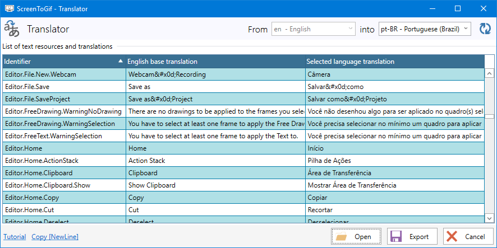Select the Editor.Home.Clipboard identifier cell
This screenshot has height=248, width=497.
(64, 173)
